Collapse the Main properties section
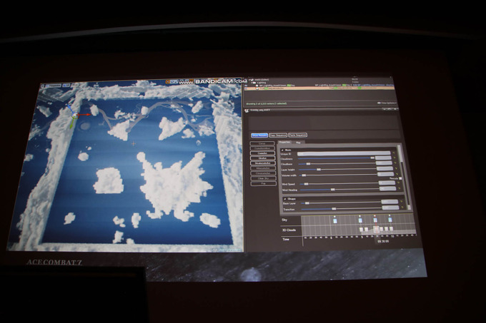This screenshot has height=323, width=486. coord(282,150)
